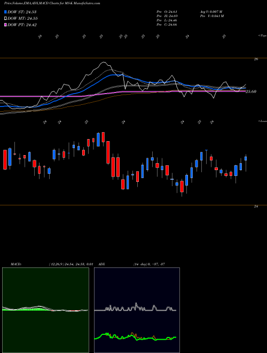Select the 'DOW PT: 24.42' legend text

[x=22, y=25]
